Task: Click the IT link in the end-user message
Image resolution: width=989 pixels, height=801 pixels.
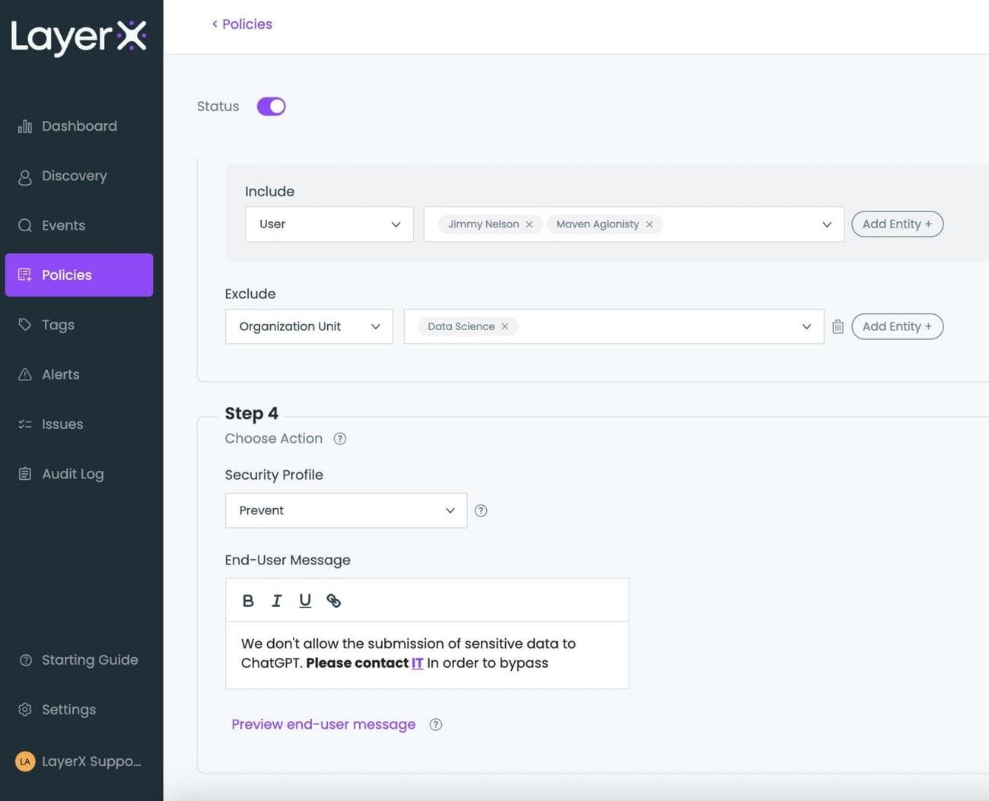Action: pos(417,663)
